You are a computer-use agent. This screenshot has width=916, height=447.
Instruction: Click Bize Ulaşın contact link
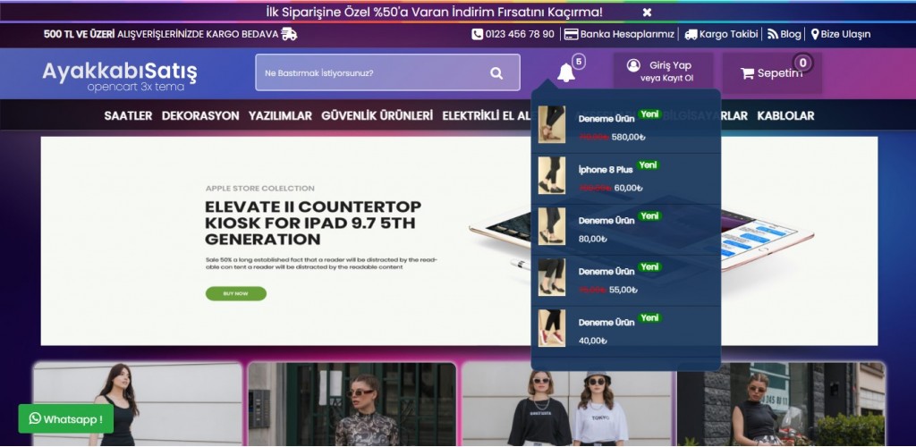(840, 34)
